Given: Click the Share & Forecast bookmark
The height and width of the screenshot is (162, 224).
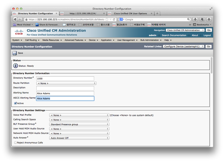Looking at the screenshot, I should [x=48, y=25].
